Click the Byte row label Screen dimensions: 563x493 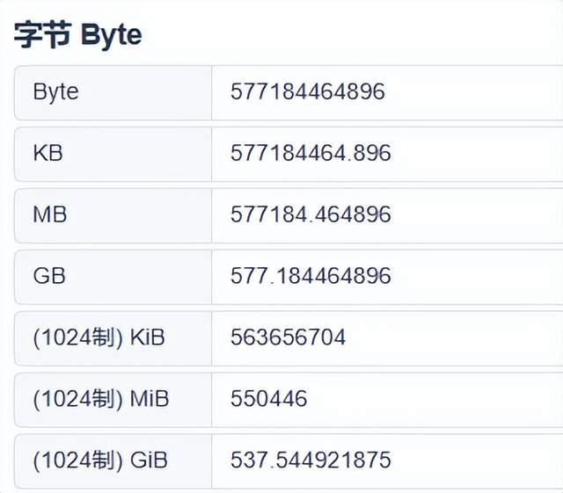coord(55,91)
